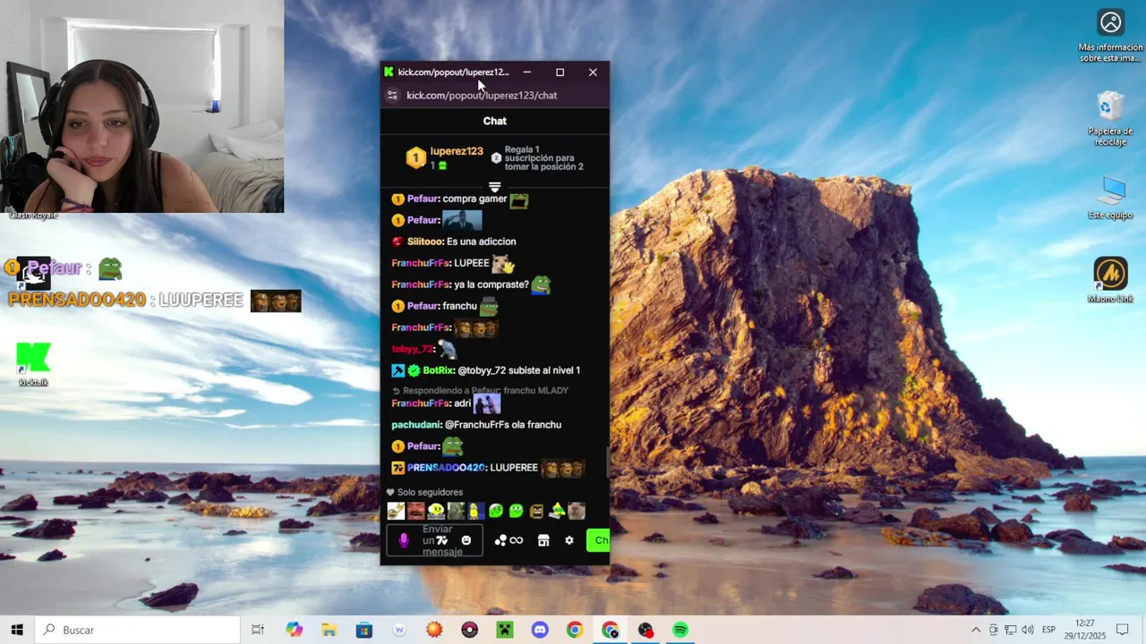This screenshot has width=1146, height=644.
Task: Open Microsoft Store from the taskbar
Action: tap(364, 630)
